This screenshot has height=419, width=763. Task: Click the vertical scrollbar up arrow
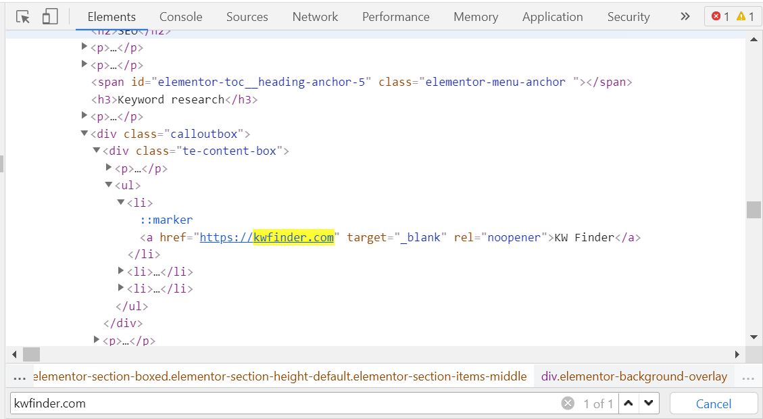click(754, 39)
